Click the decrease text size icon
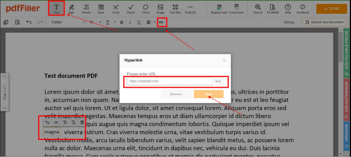Viewport: 351px width, 157px height. point(73,122)
